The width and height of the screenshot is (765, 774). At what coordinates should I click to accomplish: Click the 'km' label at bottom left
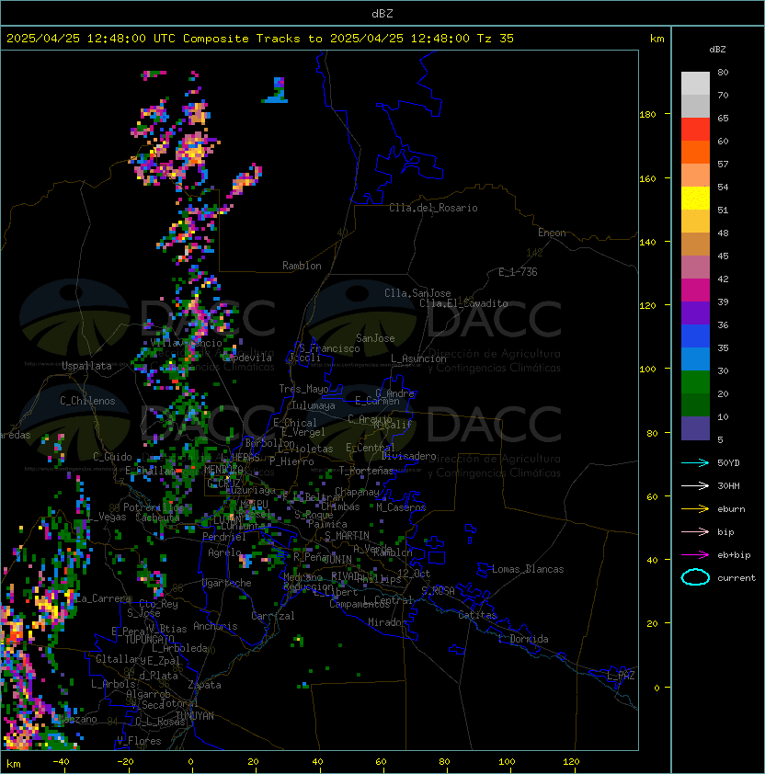pyautogui.click(x=14, y=764)
